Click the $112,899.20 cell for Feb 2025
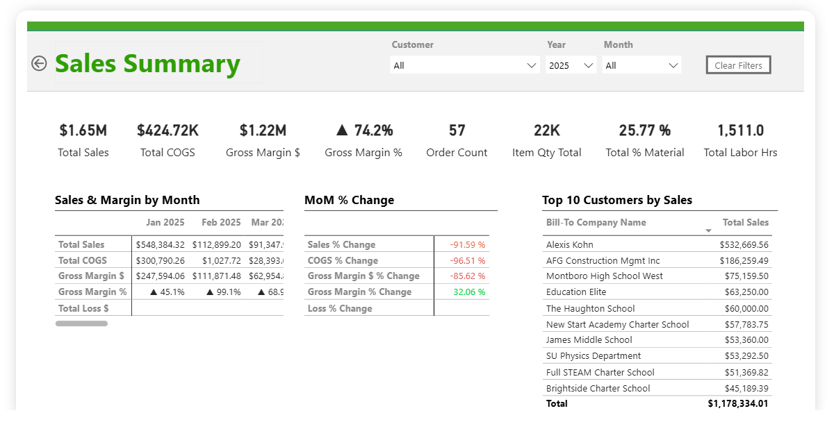 click(x=217, y=244)
